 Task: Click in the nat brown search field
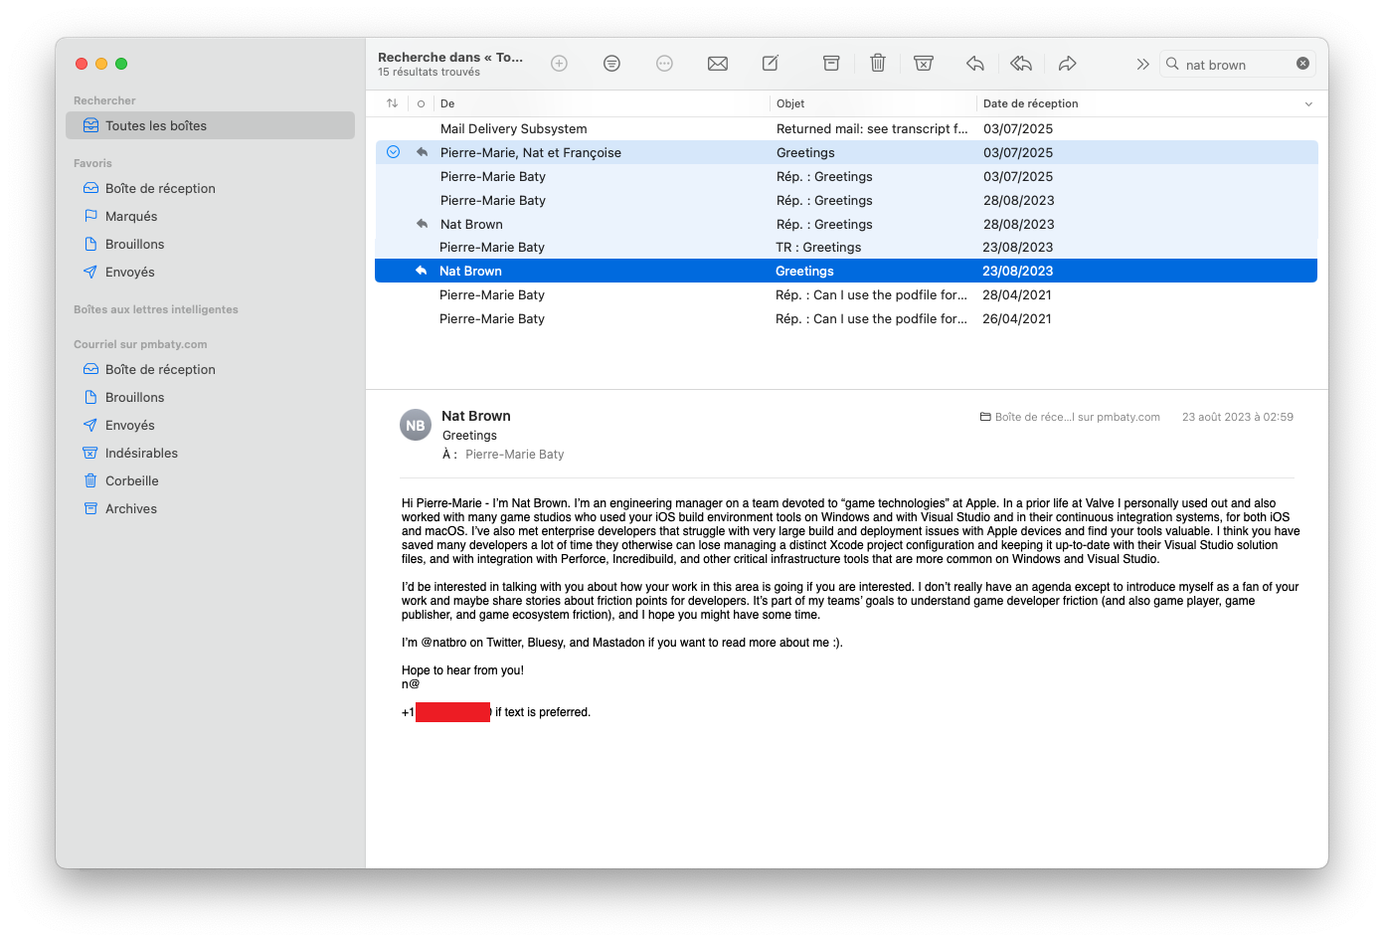[x=1233, y=65]
